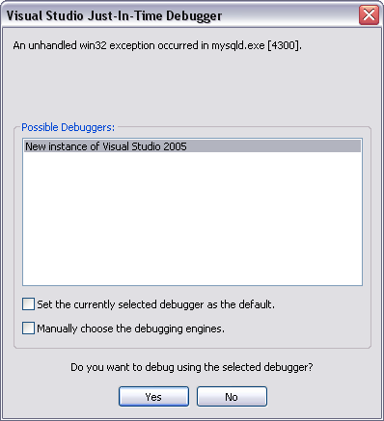The image size is (384, 421).
Task: Click "2005" in the highlighted debugger entry
Action: tap(175, 146)
